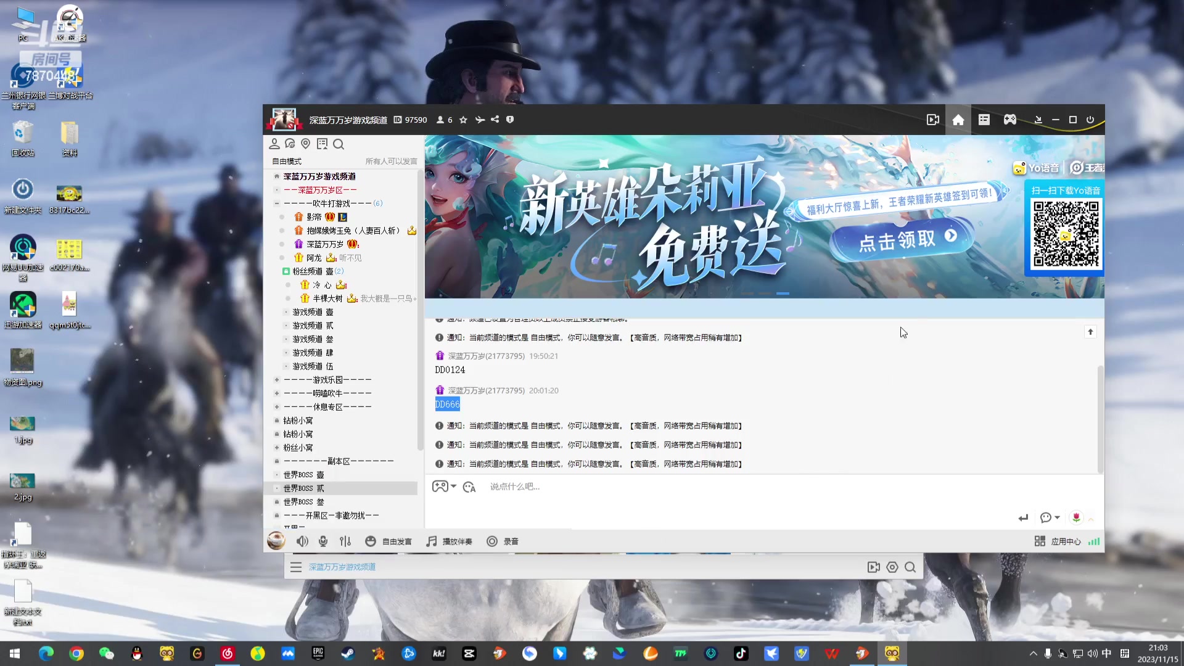Screen dimensions: 1184x666
Task: Click the 深蓝万万岁游戏频道 link in lower bar
Action: (342, 567)
